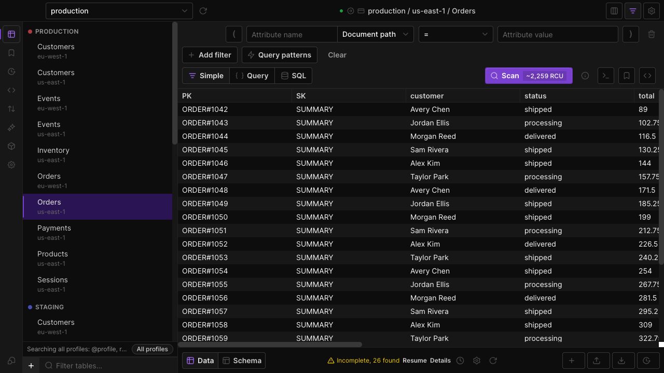The height and width of the screenshot is (373, 664).
Task: Toggle the column layout icon in the top bar
Action: (614, 11)
